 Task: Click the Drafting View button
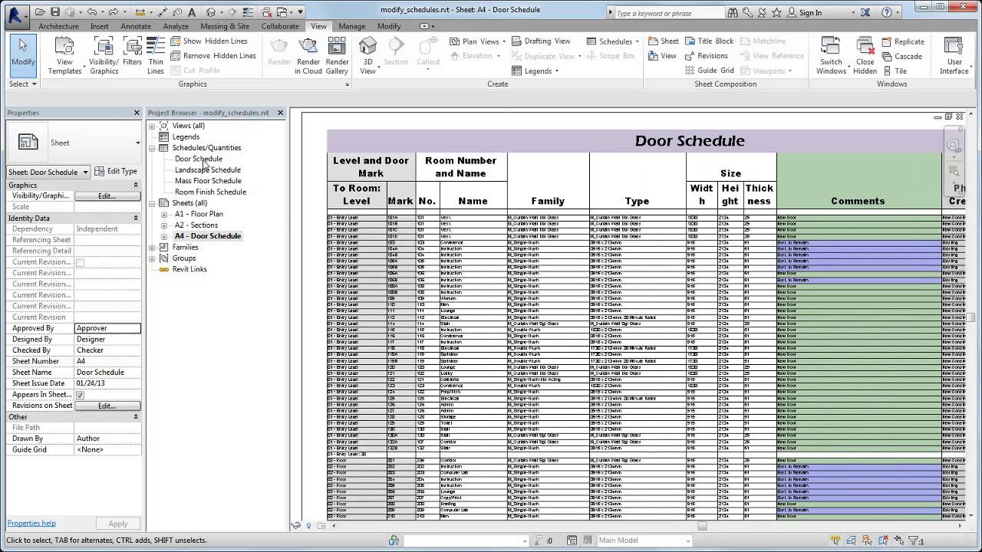point(542,41)
